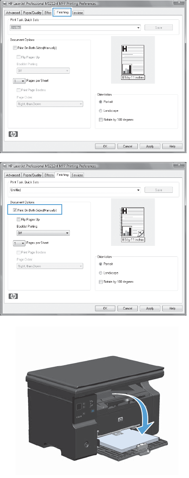Switch to Paper/Quality tab in upper dialog
This screenshot has height=478, width=189.
point(32,13)
